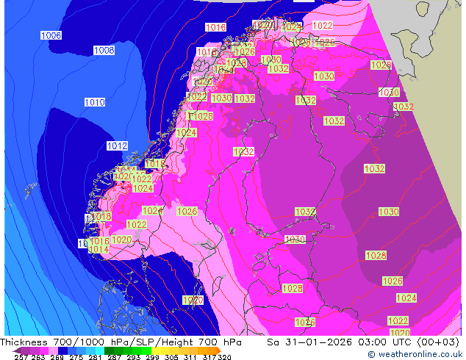Click the blue 1010 isobar label
The image size is (466, 360).
pyautogui.click(x=95, y=102)
